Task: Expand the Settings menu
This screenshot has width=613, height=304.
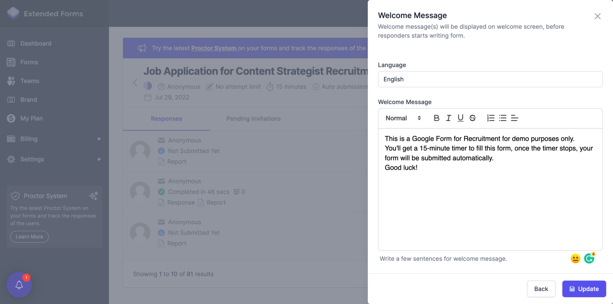Action: pyautogui.click(x=32, y=159)
